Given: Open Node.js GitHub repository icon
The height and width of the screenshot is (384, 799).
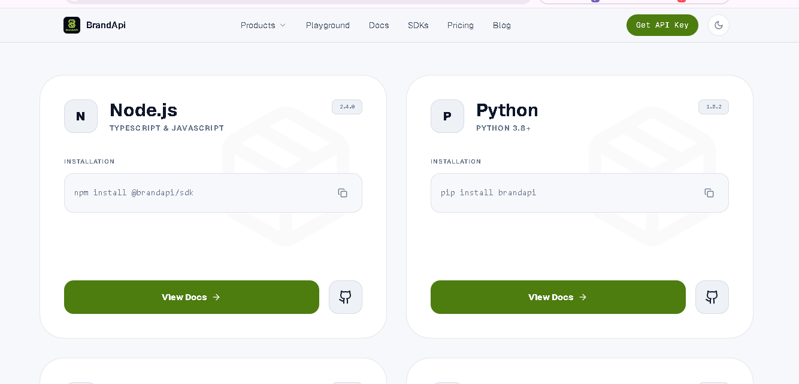Looking at the screenshot, I should [346, 297].
